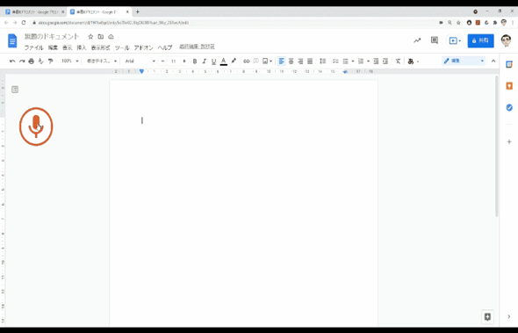Toggle bold formatting
The width and height of the screenshot is (518, 333).
pyautogui.click(x=195, y=62)
